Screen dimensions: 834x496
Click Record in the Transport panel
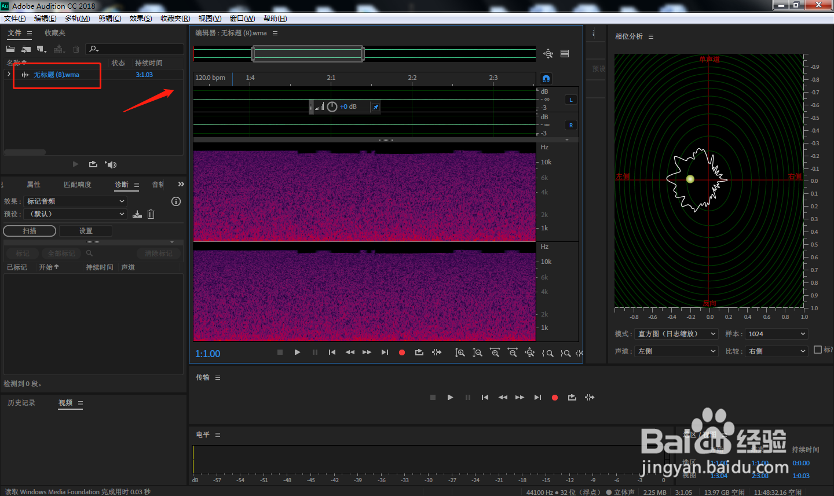tap(555, 398)
